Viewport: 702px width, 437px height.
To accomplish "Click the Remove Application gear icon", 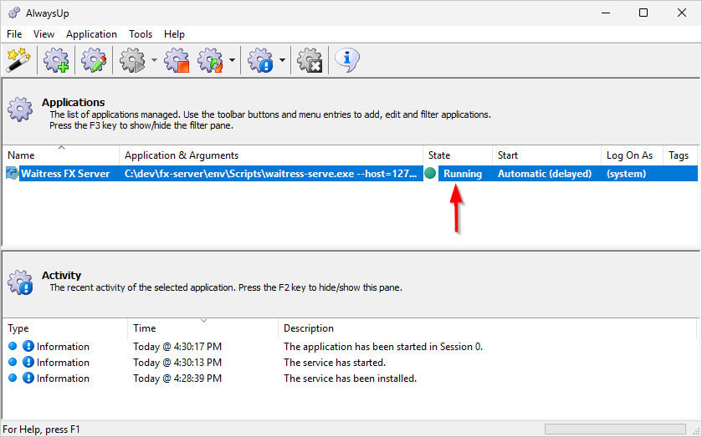I will click(310, 60).
